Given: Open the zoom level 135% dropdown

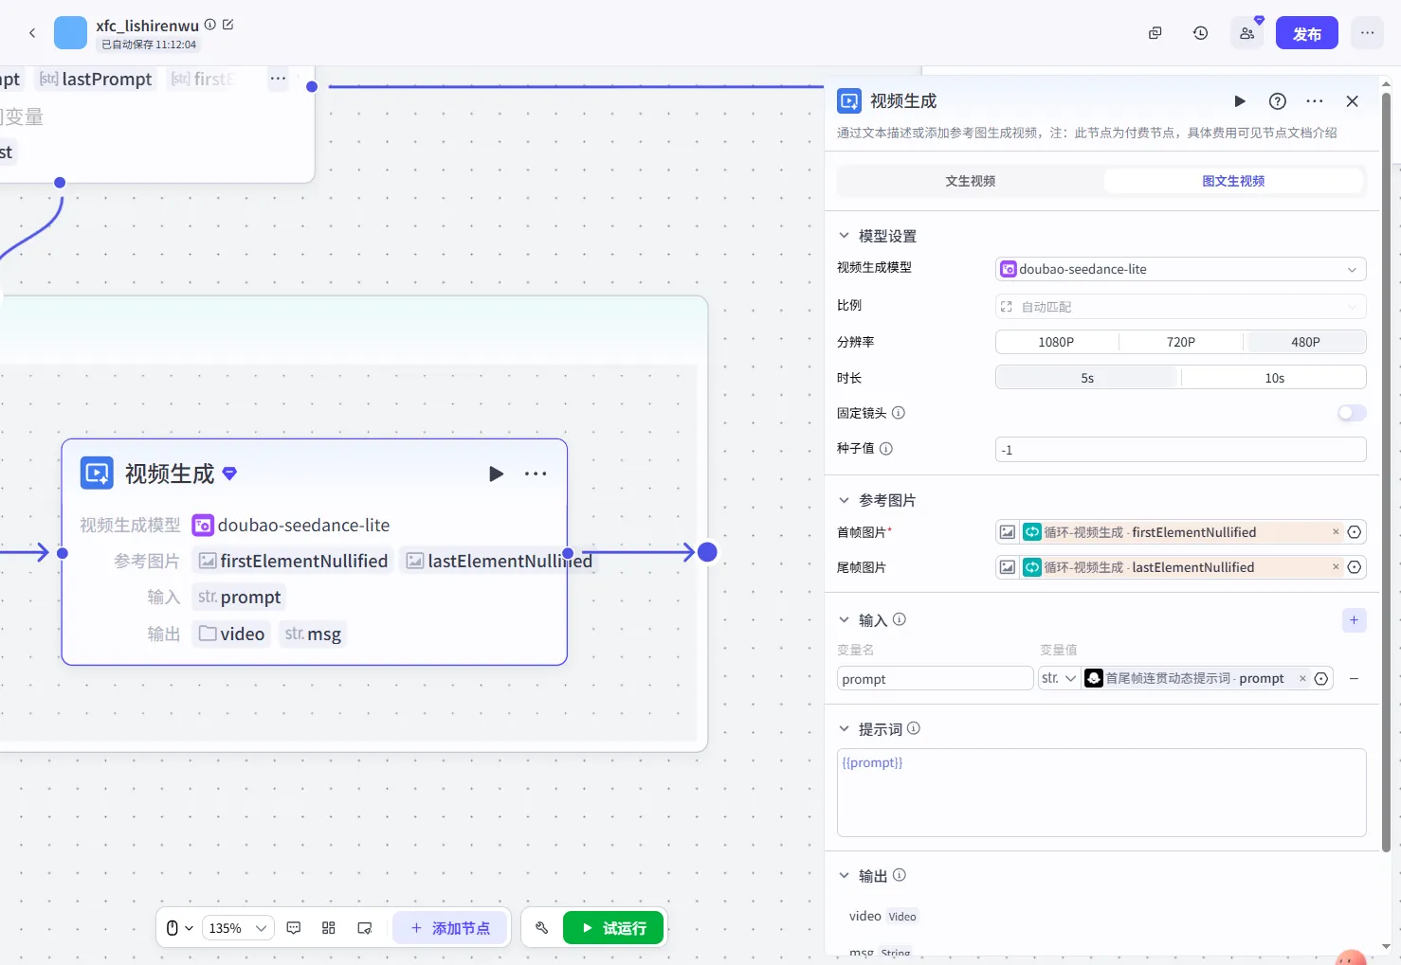Looking at the screenshot, I should tap(238, 928).
